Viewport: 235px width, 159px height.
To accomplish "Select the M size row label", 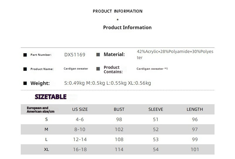I will pyautogui.click(x=46, y=129).
